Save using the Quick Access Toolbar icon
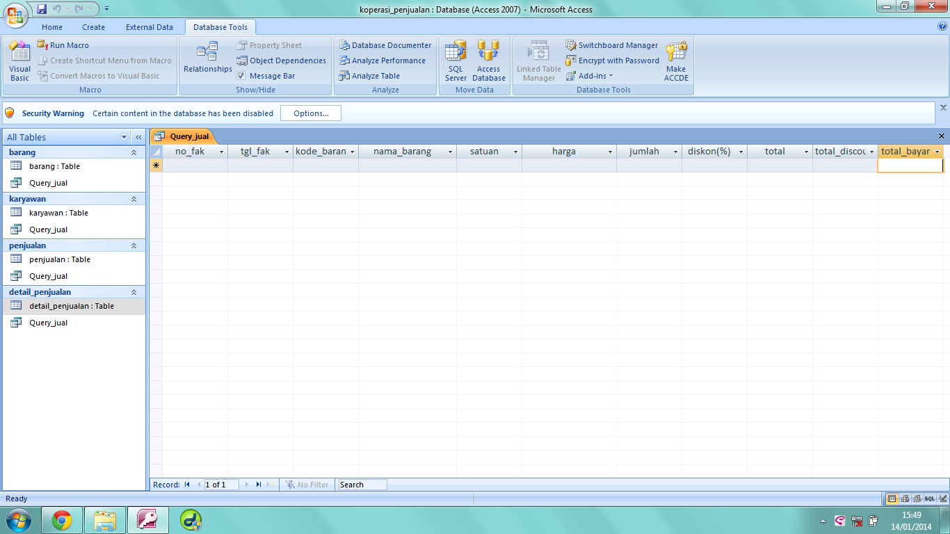950x534 pixels. 42,9
